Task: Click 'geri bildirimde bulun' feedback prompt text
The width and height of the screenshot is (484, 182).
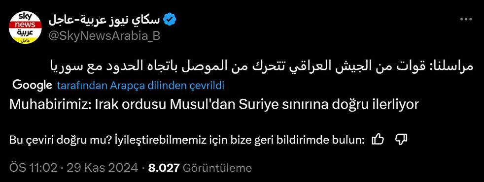Action: (312, 140)
